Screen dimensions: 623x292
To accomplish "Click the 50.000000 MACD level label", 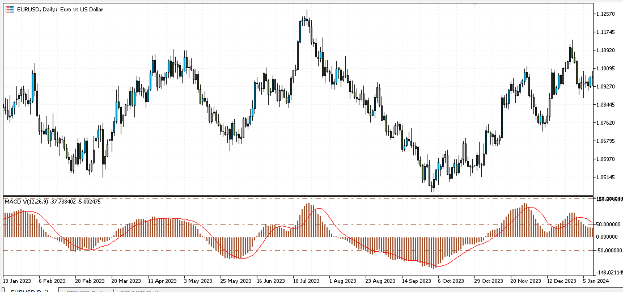I will [x=609, y=224].
